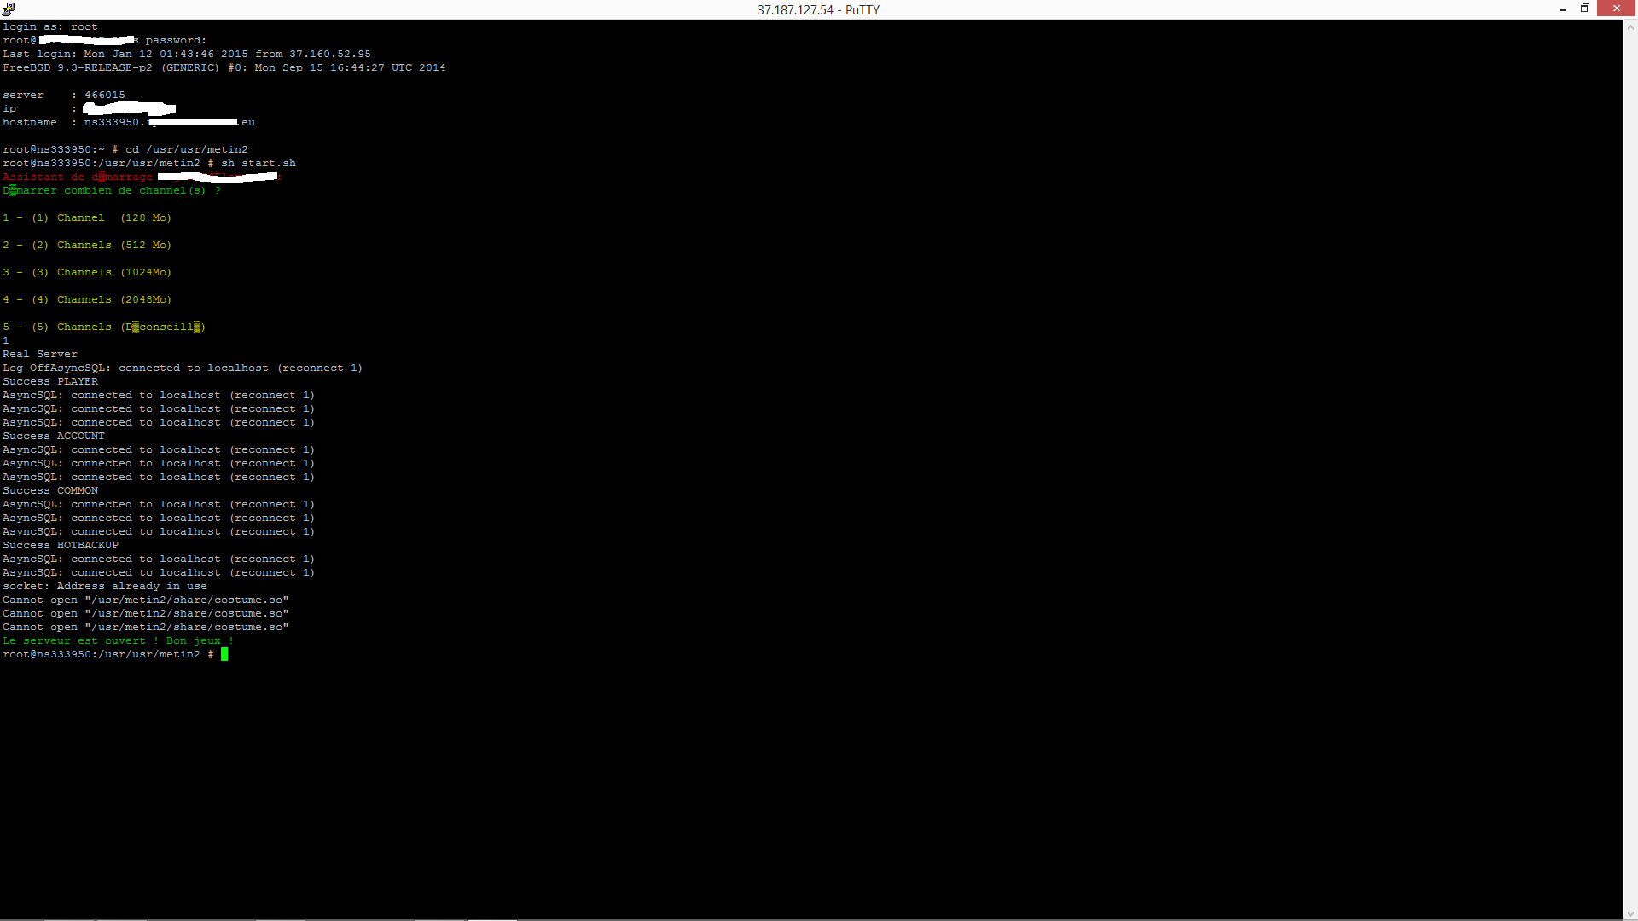Click the 37.187.127.54 - PuTTY title text

(818, 9)
